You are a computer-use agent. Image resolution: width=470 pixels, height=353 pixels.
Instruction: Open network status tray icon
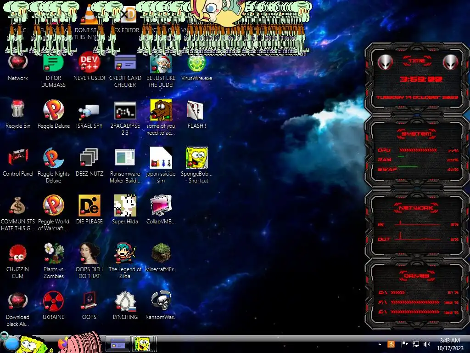416,344
